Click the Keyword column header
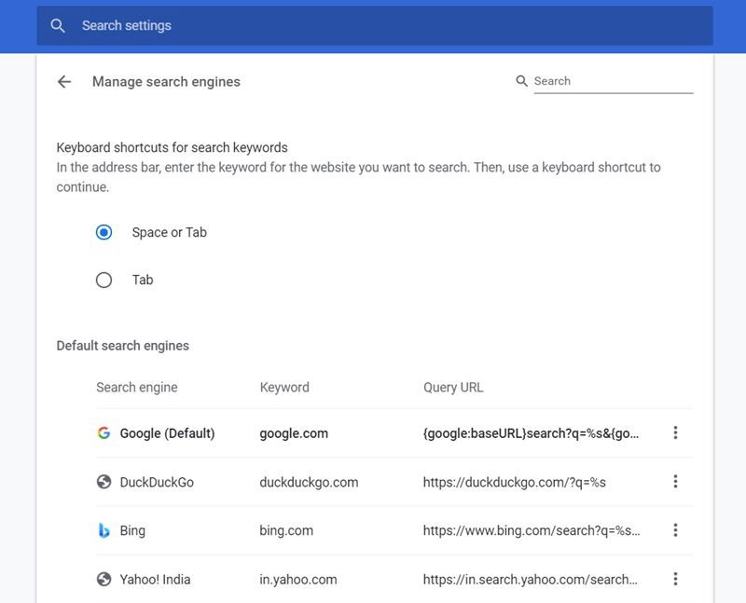 pos(283,387)
